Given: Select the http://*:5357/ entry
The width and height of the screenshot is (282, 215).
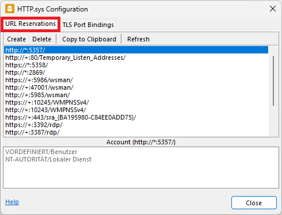Looking at the screenshot, I should coord(136,50).
